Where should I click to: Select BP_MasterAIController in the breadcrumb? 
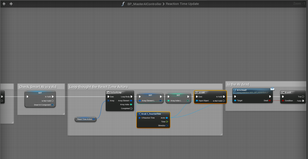(x=145, y=4)
